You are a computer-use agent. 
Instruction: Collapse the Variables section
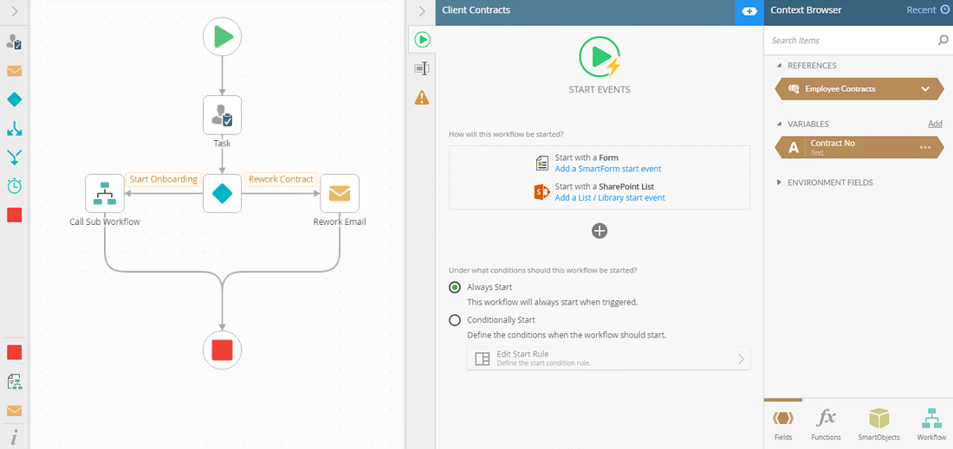pyautogui.click(x=779, y=124)
